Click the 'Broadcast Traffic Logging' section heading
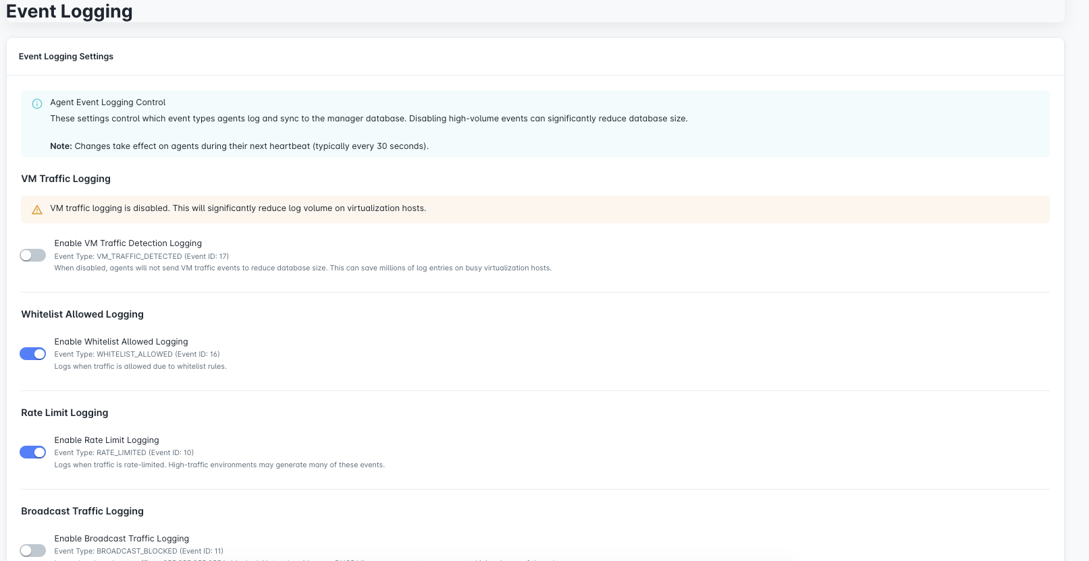 [x=82, y=511]
